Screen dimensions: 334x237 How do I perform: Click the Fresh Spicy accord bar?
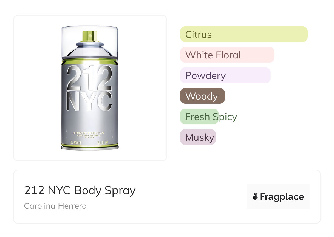click(x=199, y=117)
